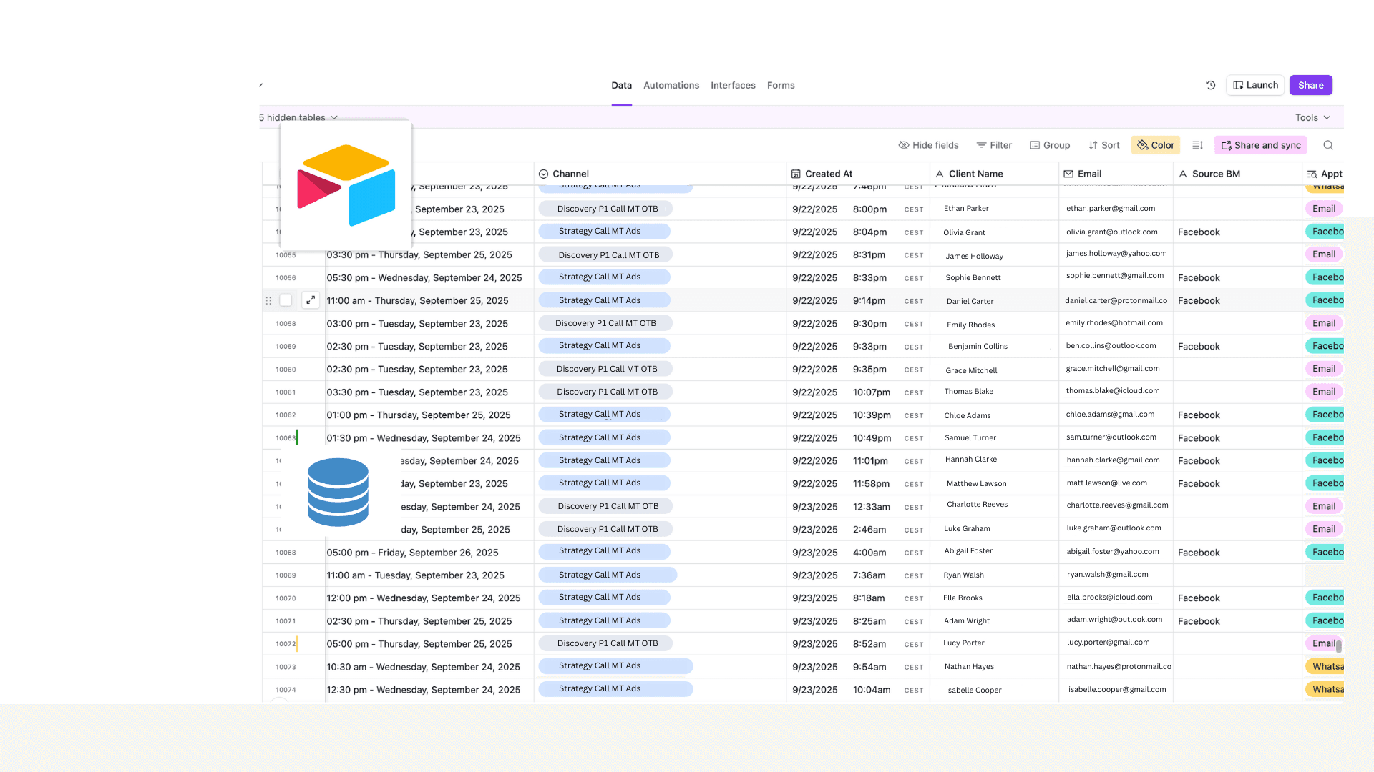Click the row height adjustment icon
This screenshot has height=772, width=1374.
coord(1197,145)
